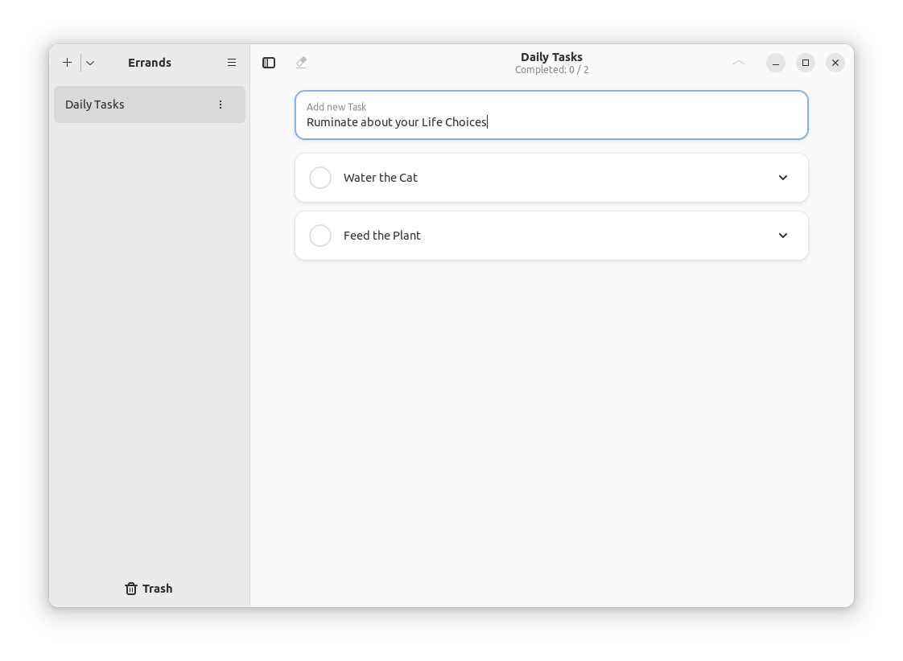
Task: Mark Feed the Plant as completed
Action: pyautogui.click(x=320, y=235)
